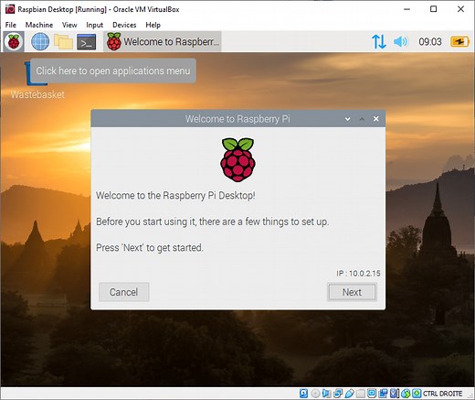The height and width of the screenshot is (400, 475).
Task: Click the CTRL DROITE host key label
Action: tap(443, 394)
